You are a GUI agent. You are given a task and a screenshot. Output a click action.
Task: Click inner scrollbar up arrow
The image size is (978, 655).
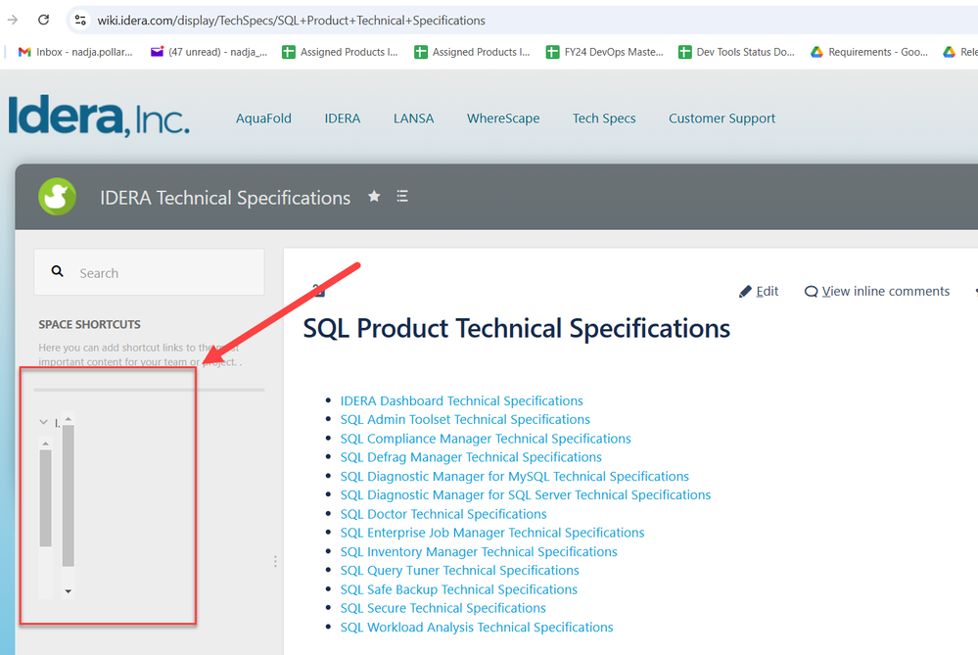(46, 444)
